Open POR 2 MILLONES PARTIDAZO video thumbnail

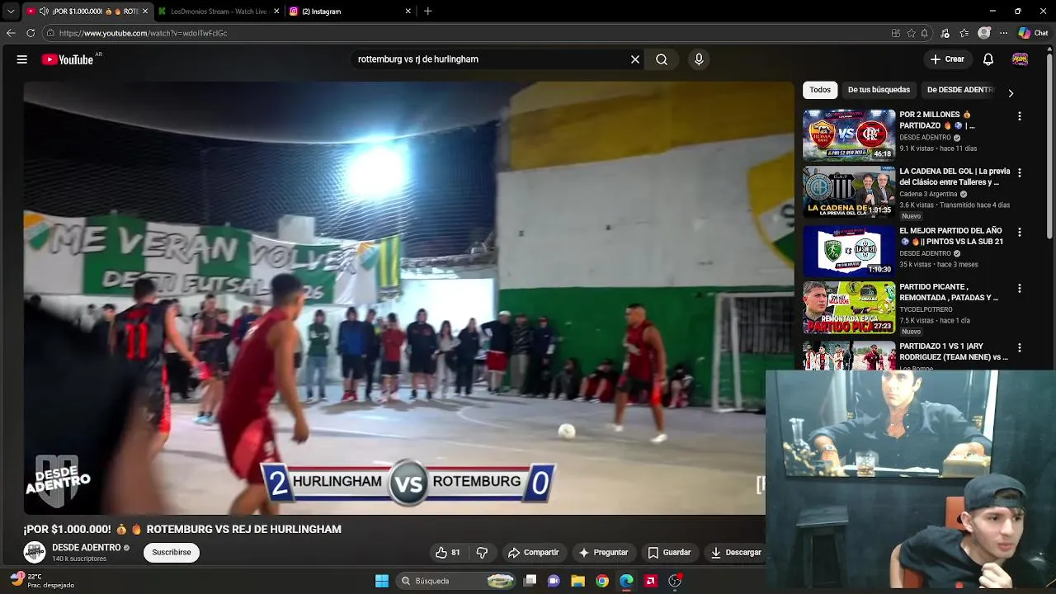pos(849,135)
